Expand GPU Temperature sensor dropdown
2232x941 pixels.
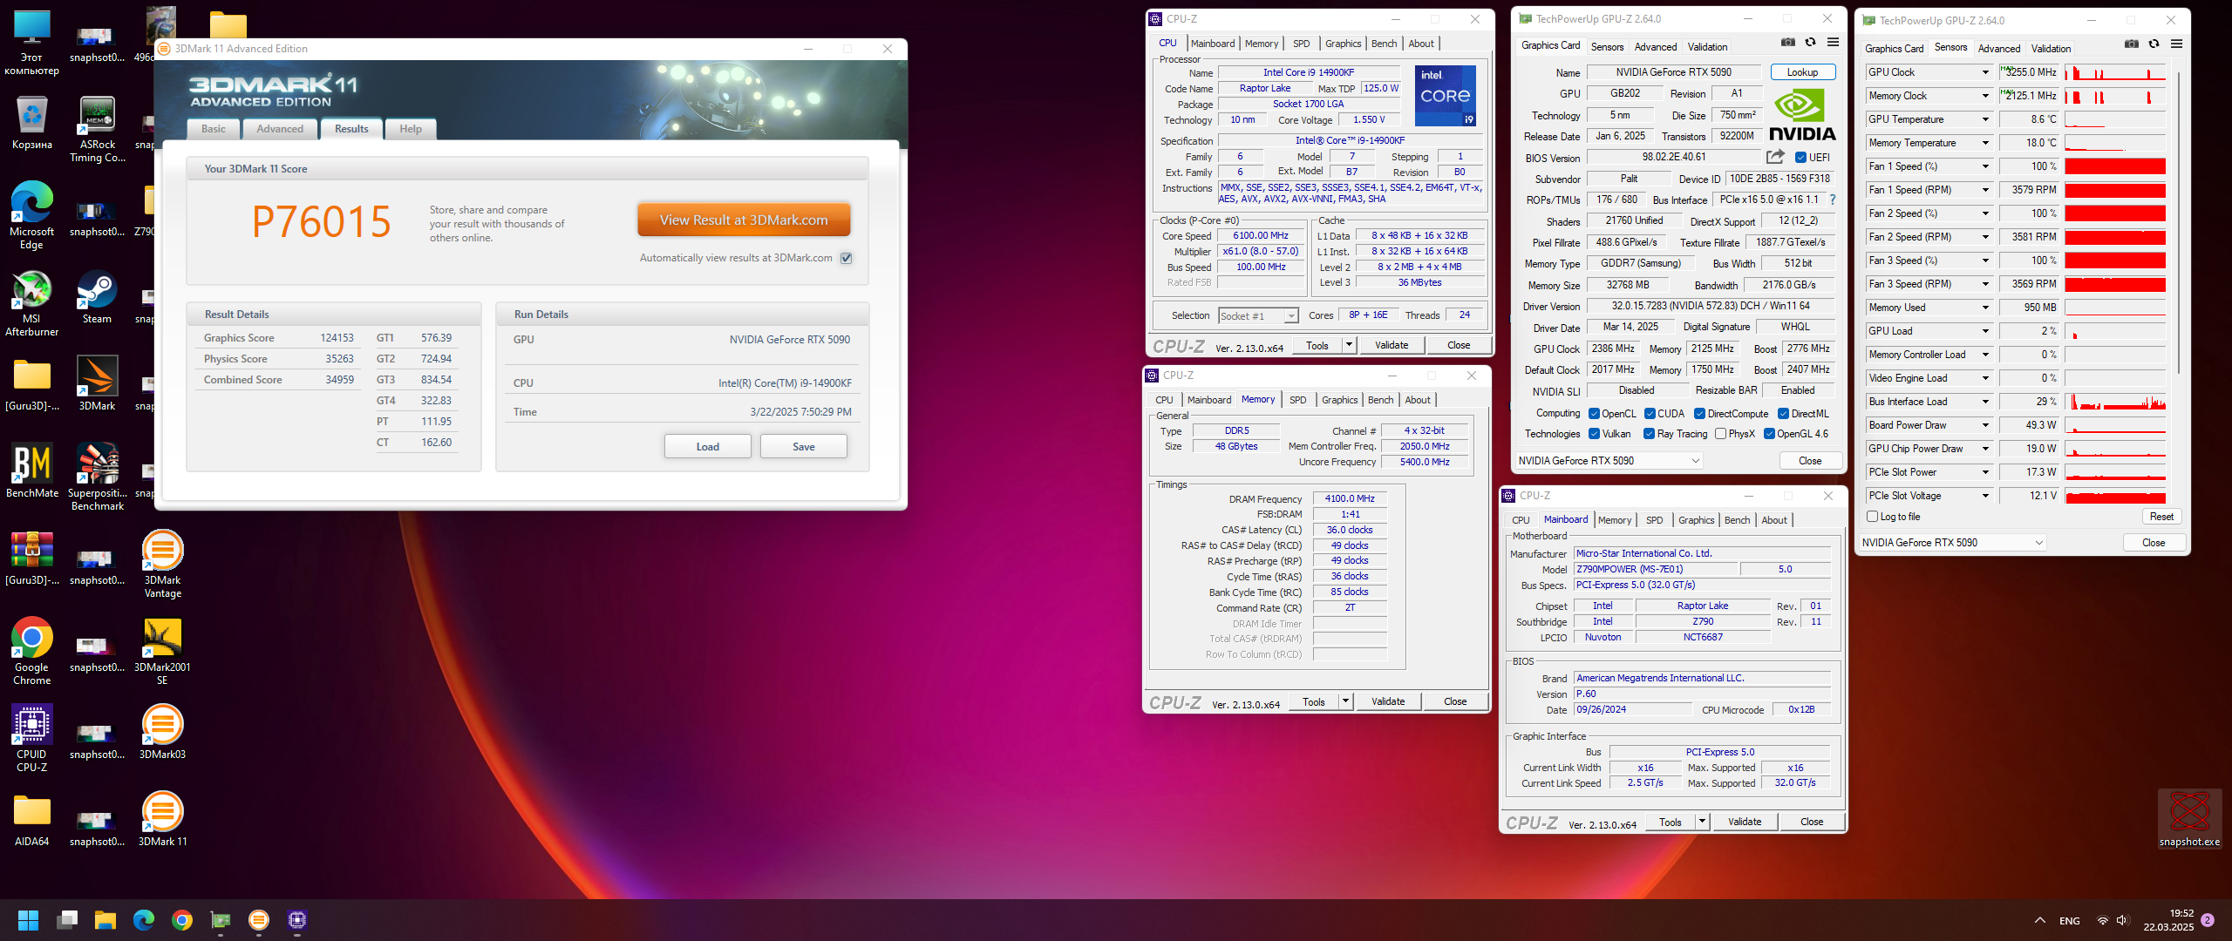1985,119
